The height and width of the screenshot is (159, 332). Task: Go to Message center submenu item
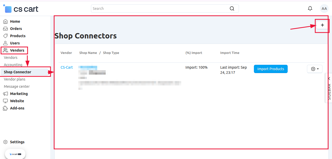click(x=17, y=86)
